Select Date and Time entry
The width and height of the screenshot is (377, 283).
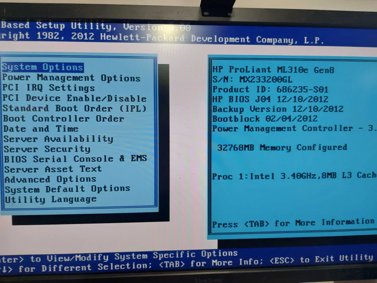[41, 128]
